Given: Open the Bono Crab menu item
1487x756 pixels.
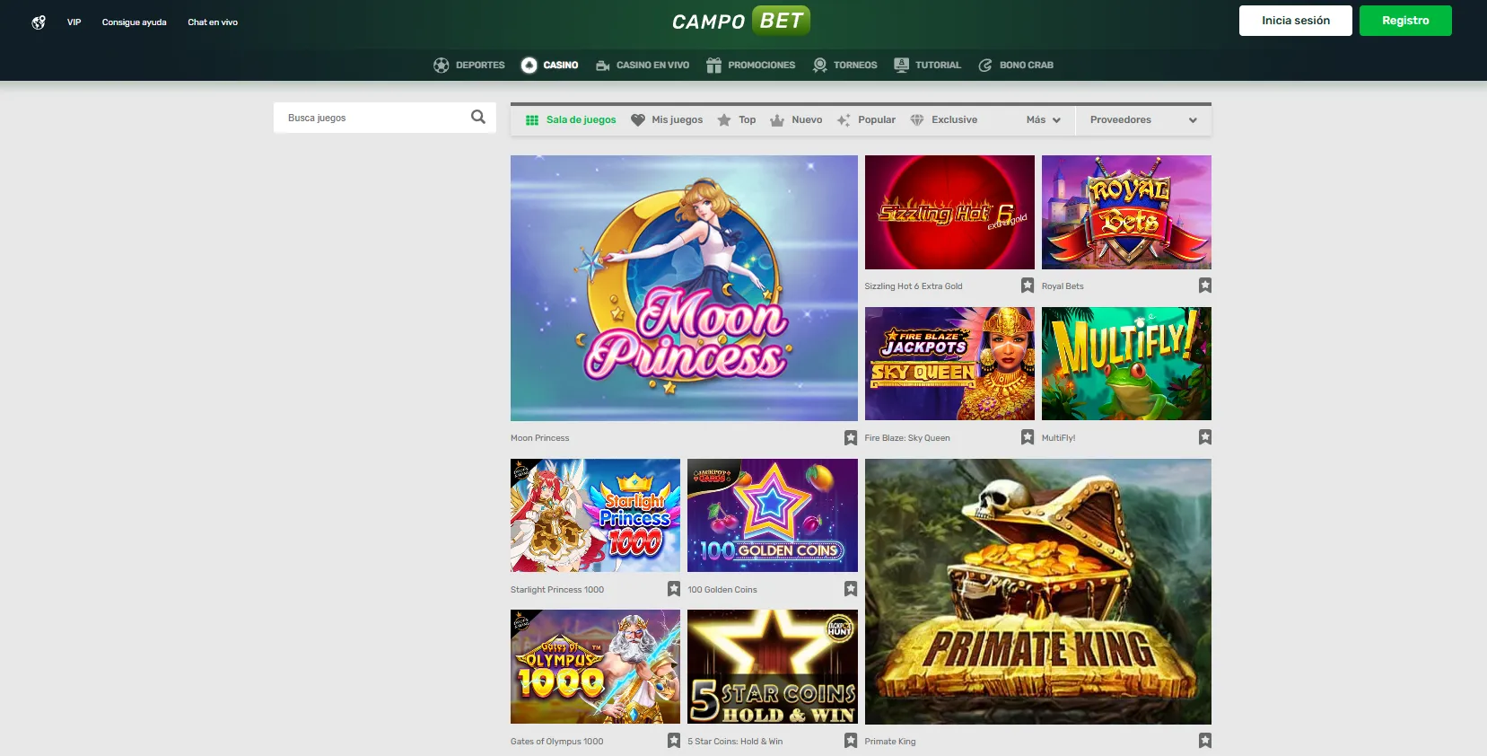Looking at the screenshot, I should coord(1016,65).
